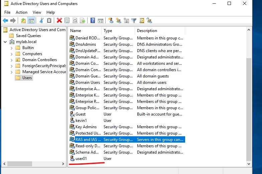Select the Domain Users group row

tap(127, 82)
